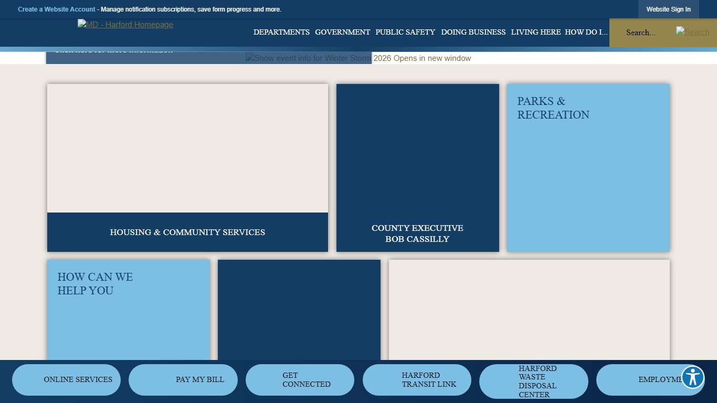Viewport: 717px width, 403px height.
Task: Click the Harford Homepage logo
Action: pos(125,25)
